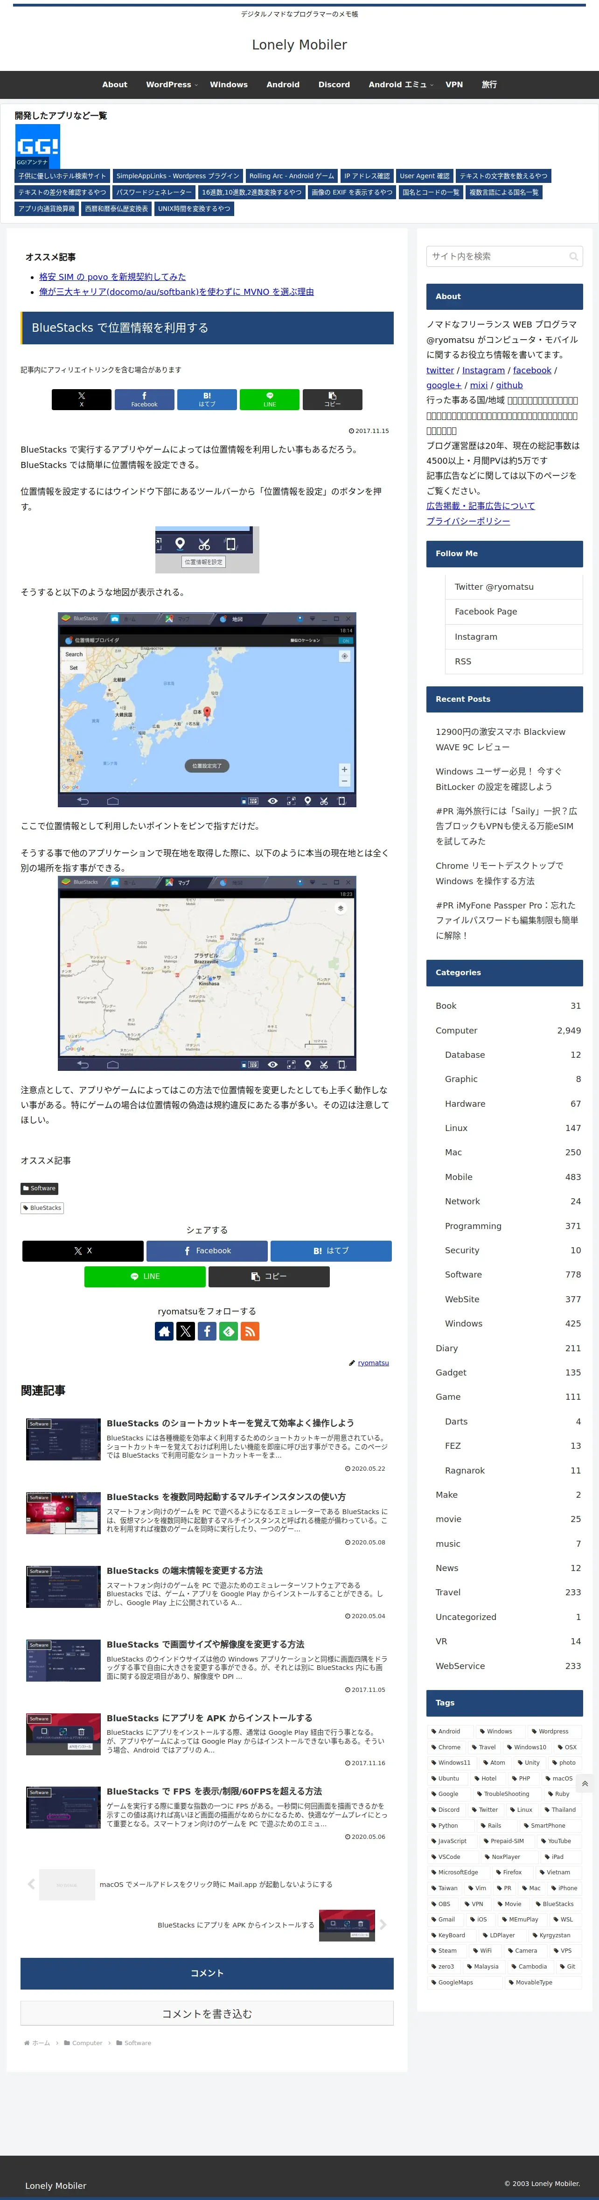Click bottom wide Facebook share button
The image size is (599, 2200).
point(207,1250)
